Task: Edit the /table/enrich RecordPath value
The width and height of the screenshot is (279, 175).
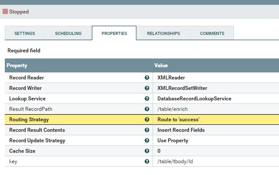Action: tap(171, 109)
